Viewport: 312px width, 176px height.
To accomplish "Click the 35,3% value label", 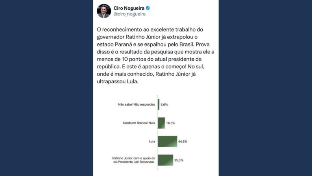I will [x=179, y=160].
